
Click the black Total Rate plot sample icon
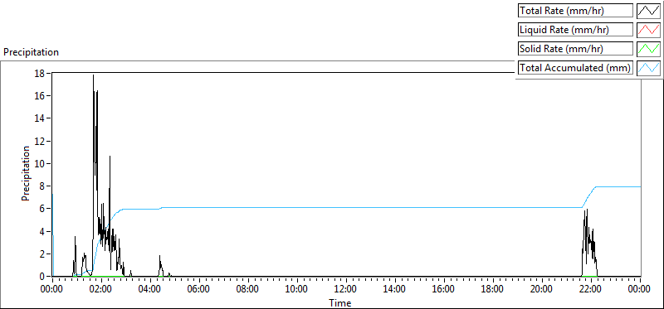[649, 11]
